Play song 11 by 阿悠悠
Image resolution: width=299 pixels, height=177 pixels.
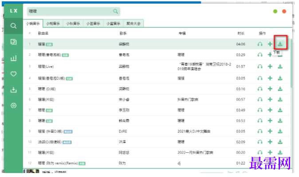260,153
